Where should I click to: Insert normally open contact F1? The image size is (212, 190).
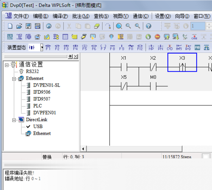[48, 48]
